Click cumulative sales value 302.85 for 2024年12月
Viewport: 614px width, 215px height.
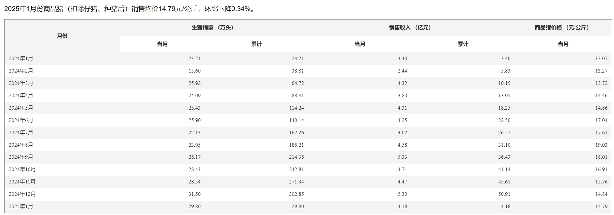296,194
